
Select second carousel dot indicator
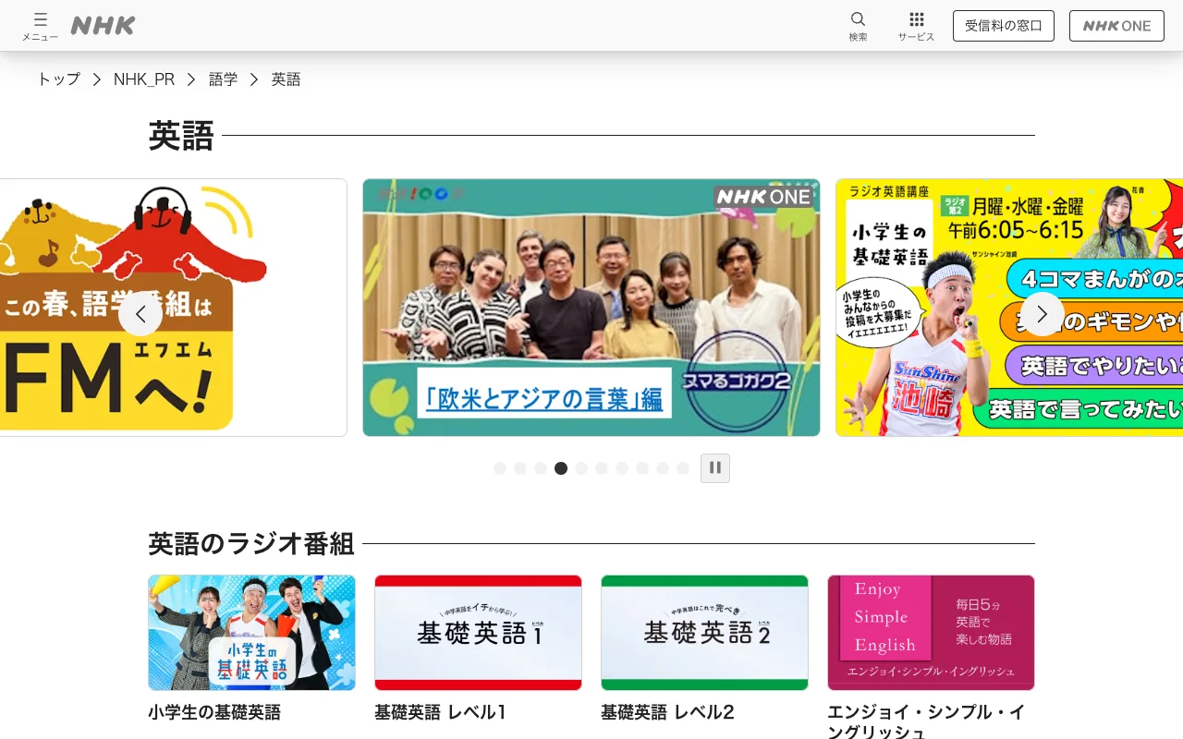click(520, 468)
